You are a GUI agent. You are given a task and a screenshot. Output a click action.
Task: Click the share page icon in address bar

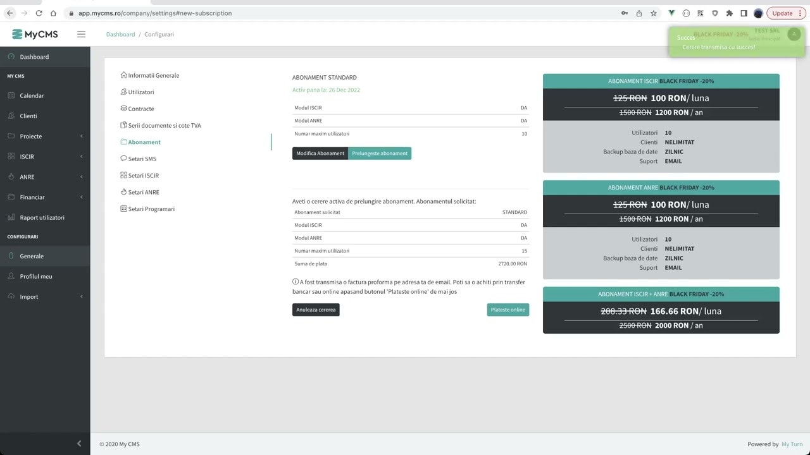tap(639, 13)
